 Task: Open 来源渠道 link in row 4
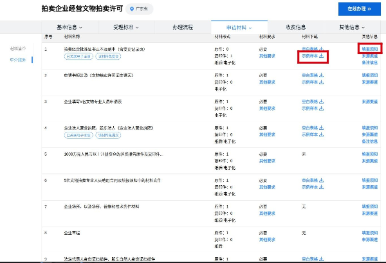pos(370,134)
